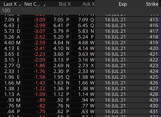This screenshot has height=117, width=161.
Task: Click bid price 5.20
Action: 58,37
